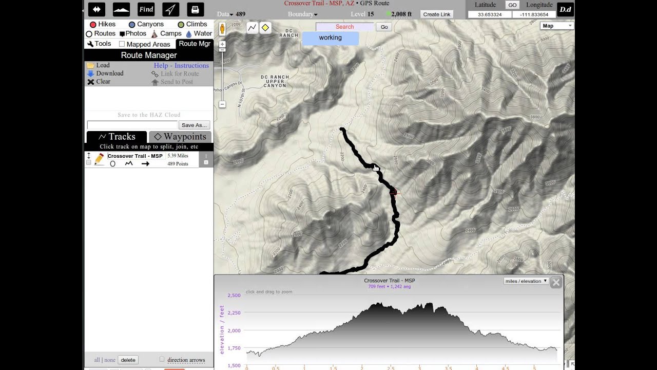Click the Download arrow icon

(x=90, y=73)
